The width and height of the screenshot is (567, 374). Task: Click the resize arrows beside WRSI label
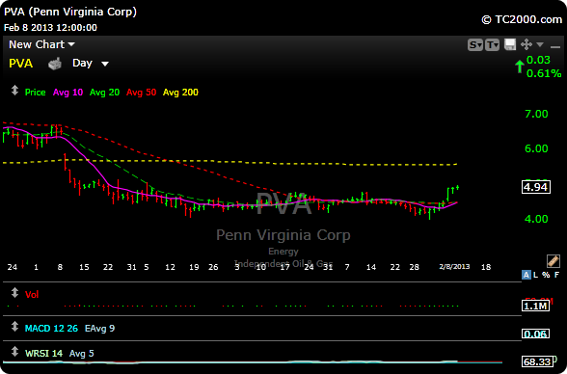tap(14, 351)
